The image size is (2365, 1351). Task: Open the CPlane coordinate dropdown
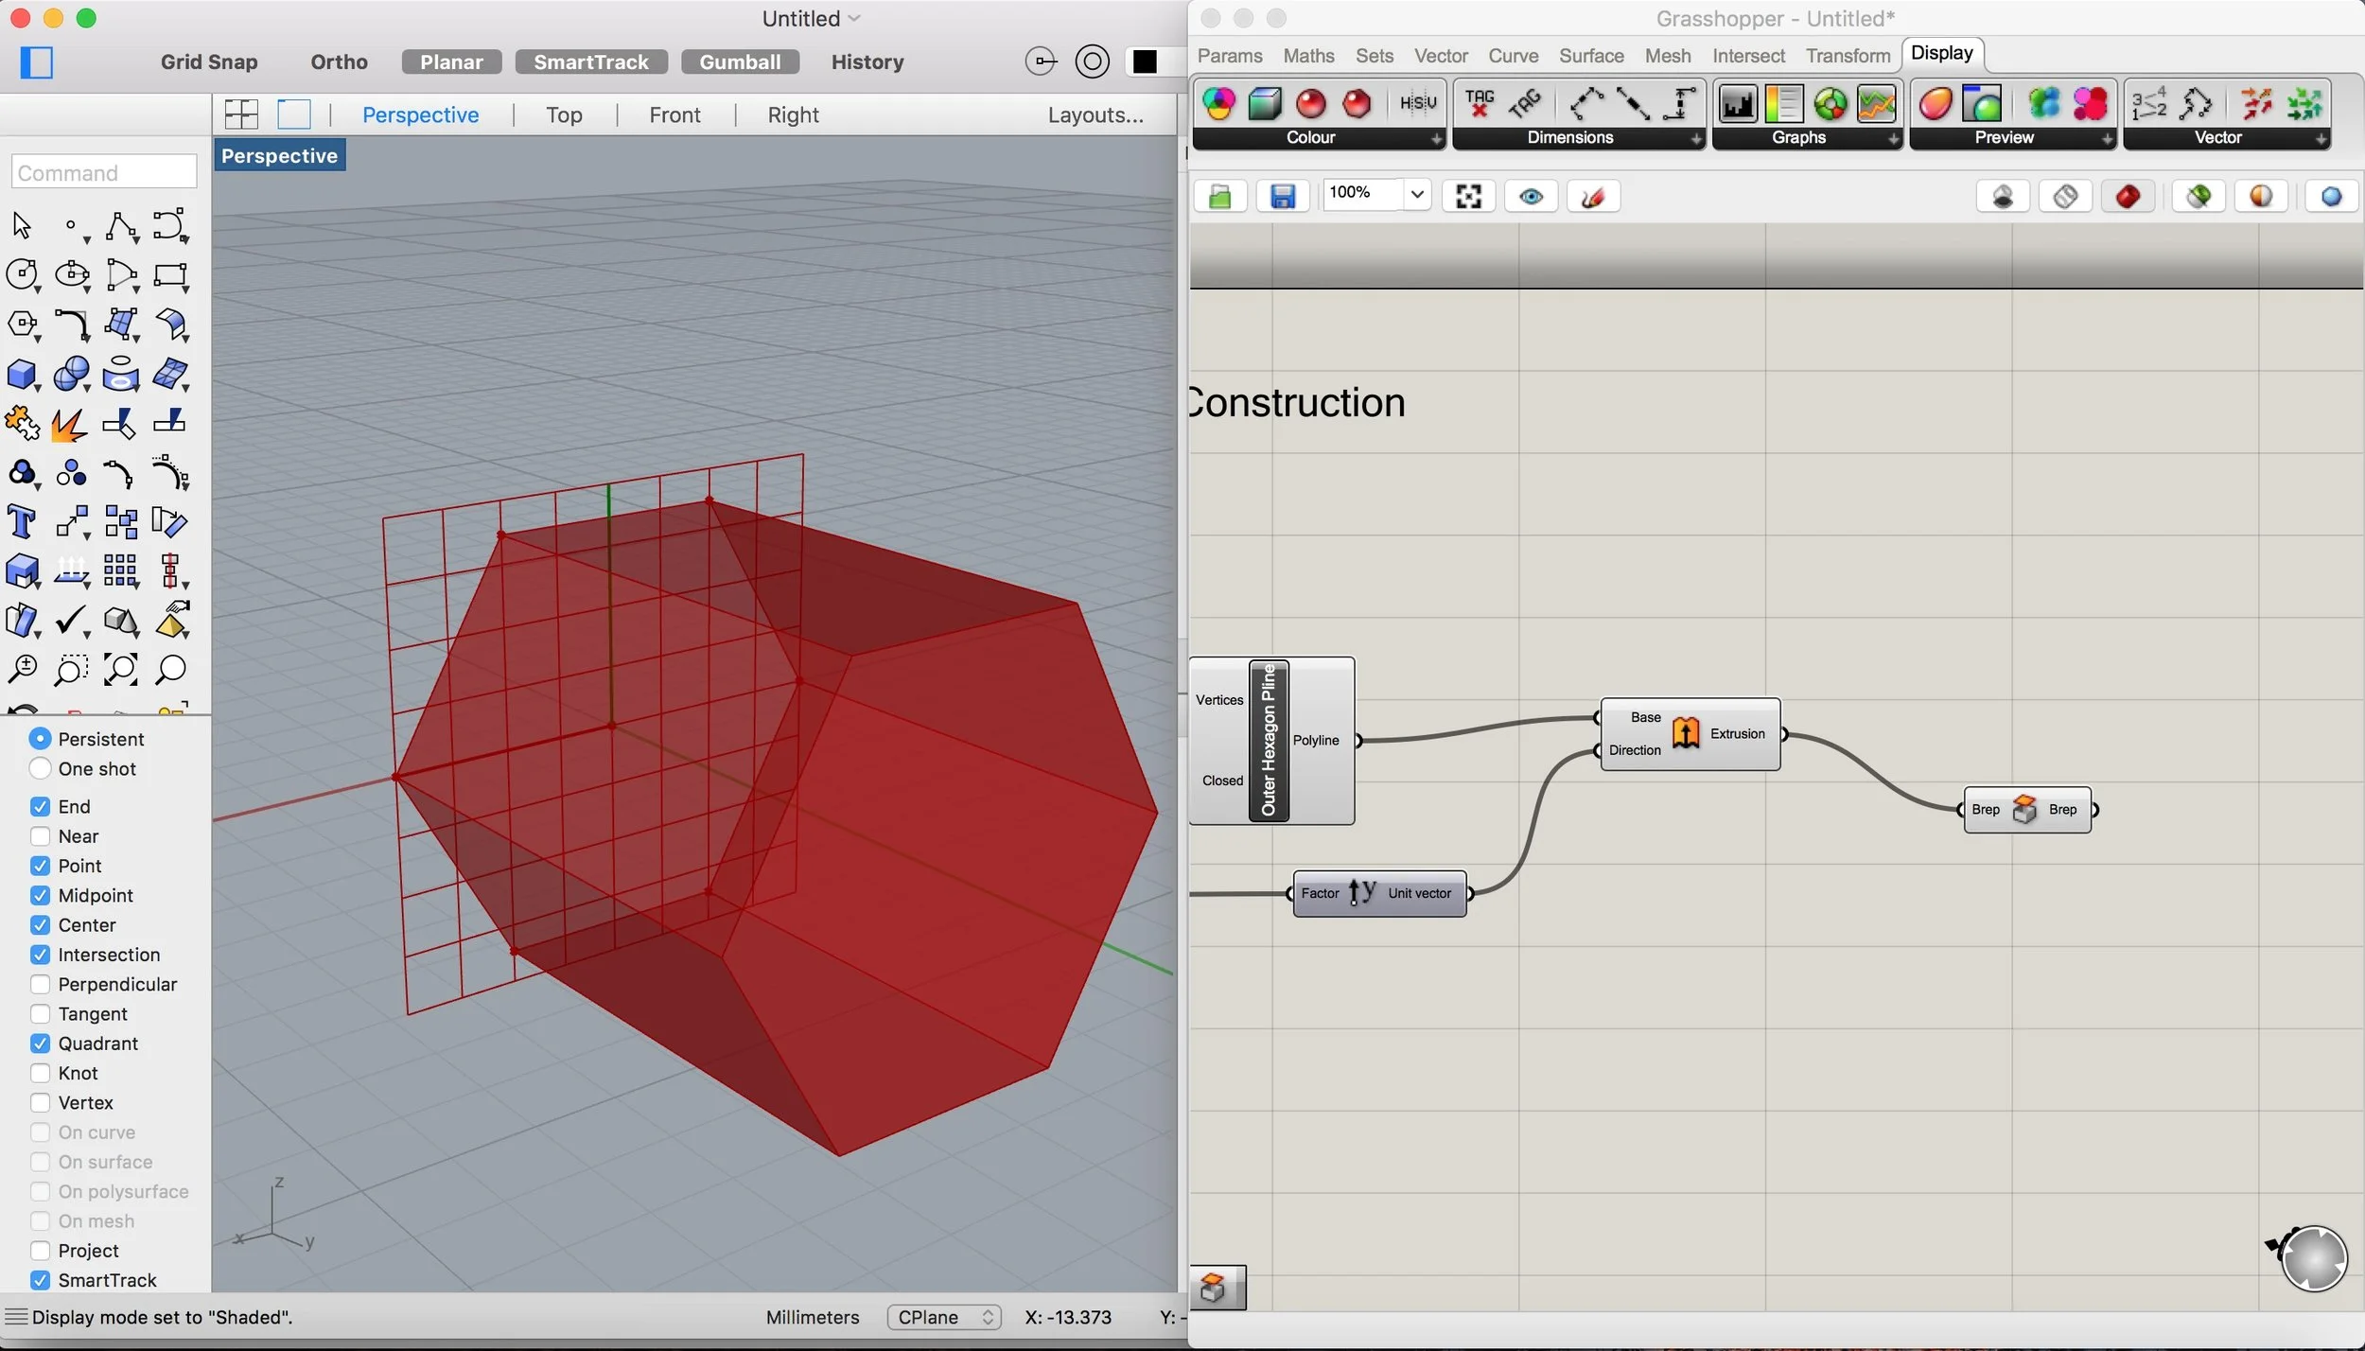point(944,1317)
